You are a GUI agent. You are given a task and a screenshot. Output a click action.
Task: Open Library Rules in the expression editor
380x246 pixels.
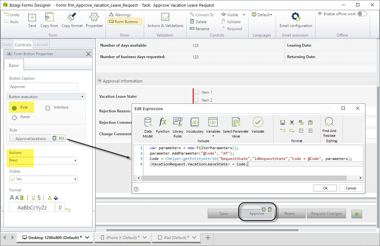pos(178,128)
